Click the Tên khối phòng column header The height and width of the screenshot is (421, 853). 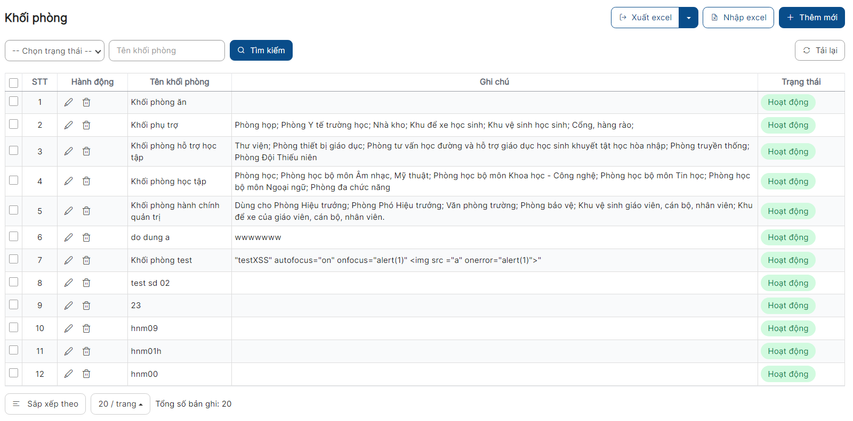179,82
